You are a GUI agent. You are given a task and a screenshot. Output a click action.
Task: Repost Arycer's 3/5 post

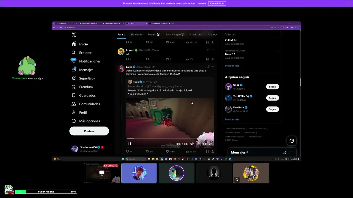(147, 59)
